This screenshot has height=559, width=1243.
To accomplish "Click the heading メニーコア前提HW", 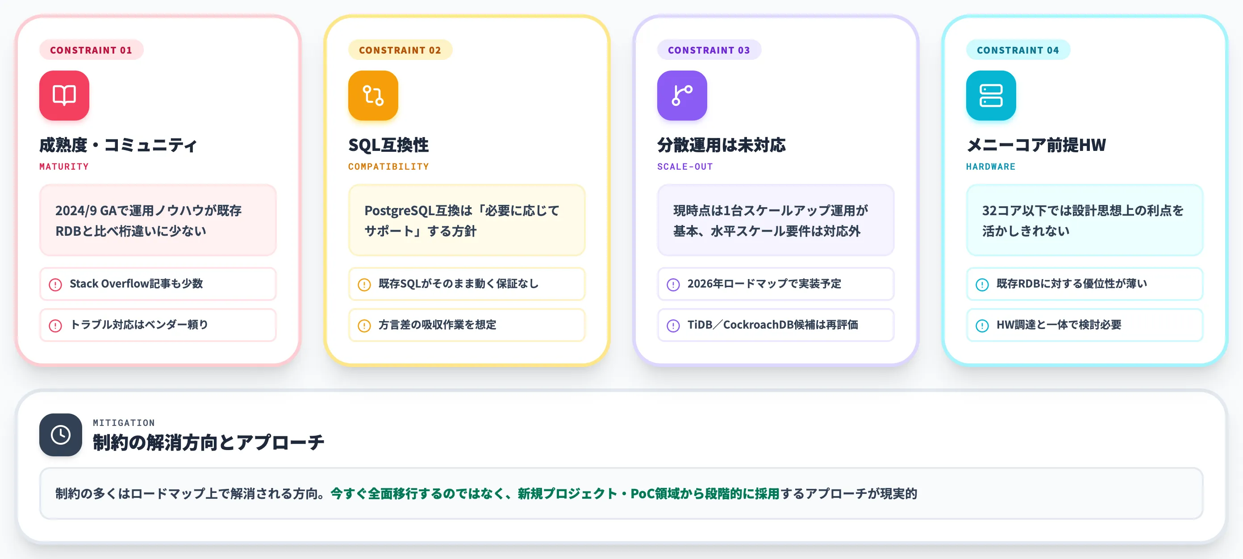I will coord(1036,145).
